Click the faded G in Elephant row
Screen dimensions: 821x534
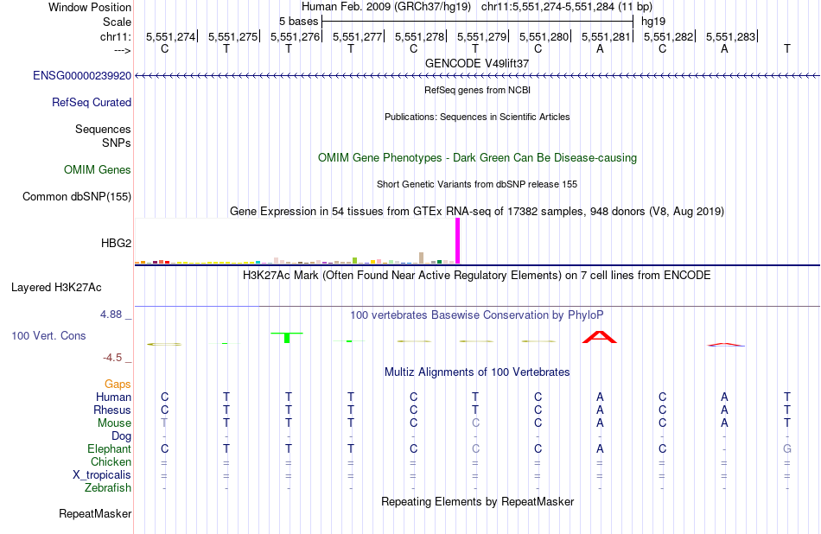pos(787,448)
